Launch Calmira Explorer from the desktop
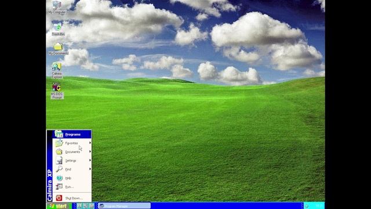This screenshot has height=209, width=371. coord(57,70)
